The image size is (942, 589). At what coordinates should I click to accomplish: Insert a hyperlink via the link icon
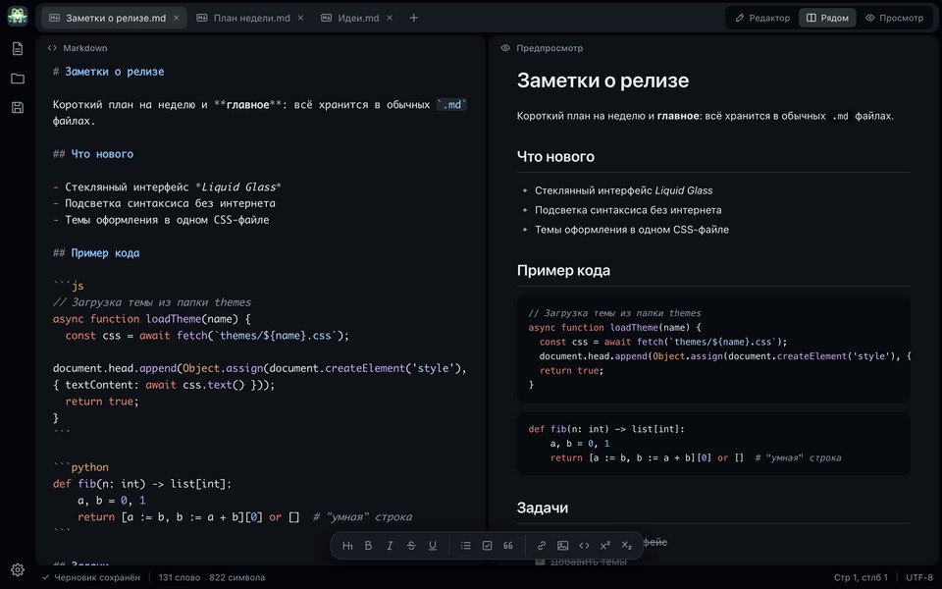[542, 546]
